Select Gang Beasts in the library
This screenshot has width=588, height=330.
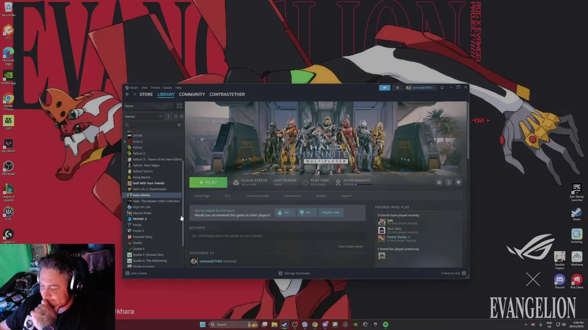[x=141, y=177]
